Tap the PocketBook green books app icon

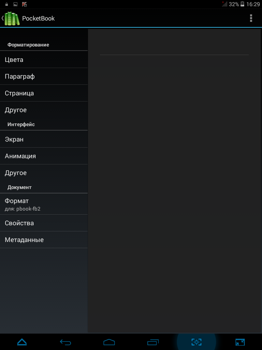pyautogui.click(x=12, y=18)
